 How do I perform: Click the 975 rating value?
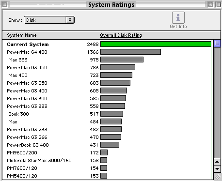click(x=94, y=60)
